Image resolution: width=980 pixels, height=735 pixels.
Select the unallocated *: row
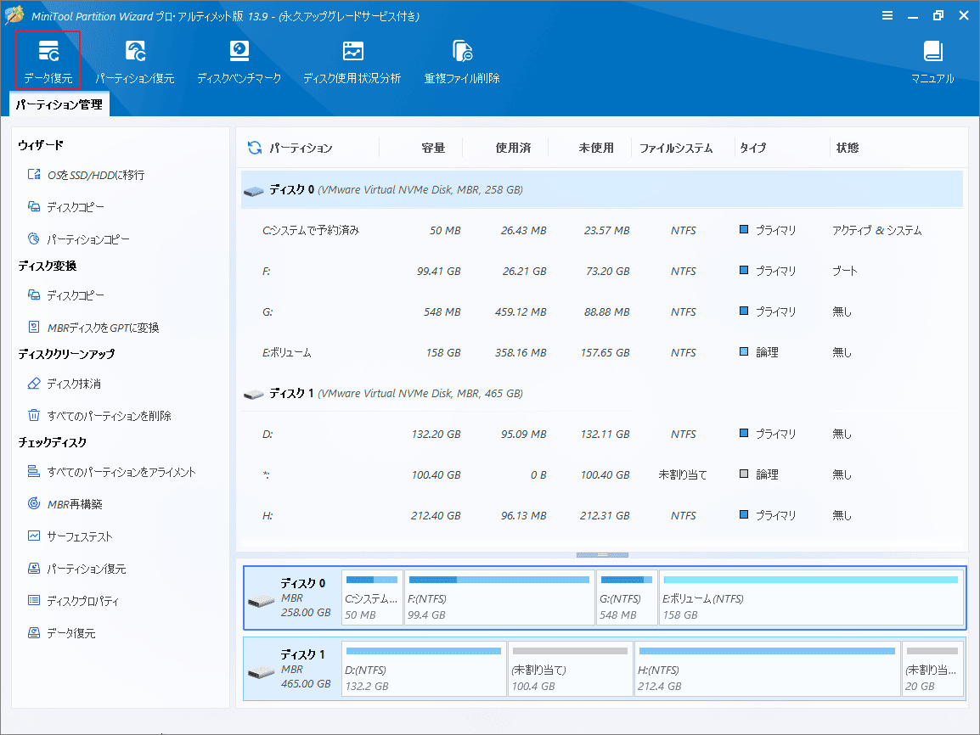(x=602, y=474)
